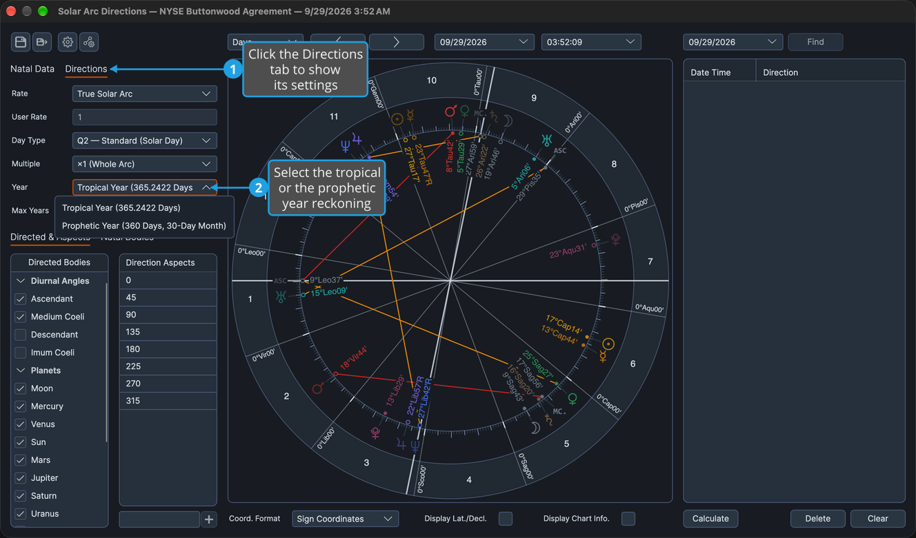Switch to the Natal Data tab

pos(32,69)
